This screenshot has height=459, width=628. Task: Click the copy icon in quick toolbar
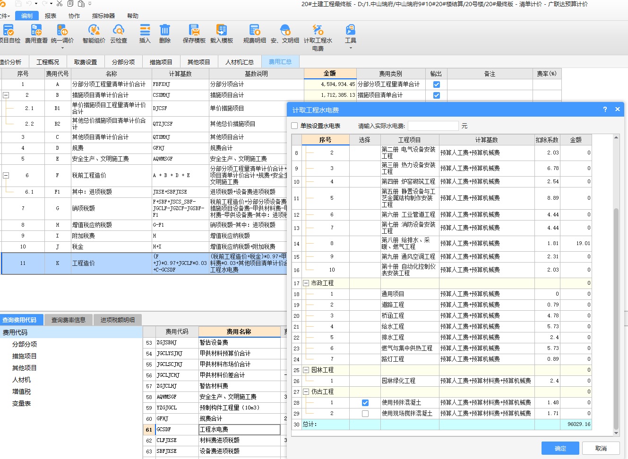[70, 3]
